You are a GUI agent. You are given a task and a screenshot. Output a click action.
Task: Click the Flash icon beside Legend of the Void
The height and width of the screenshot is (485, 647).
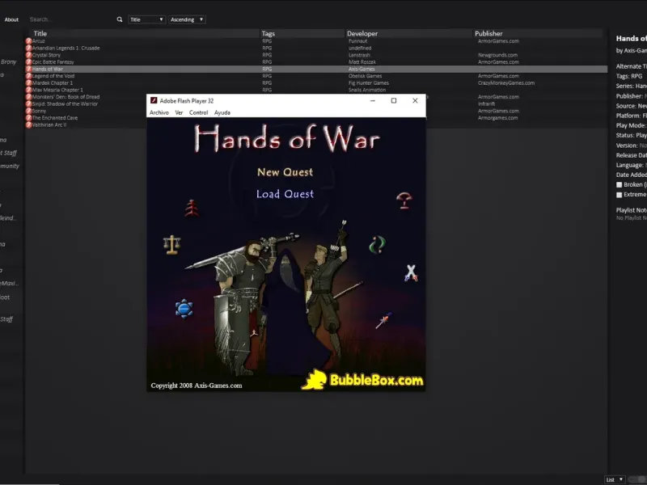coord(28,76)
